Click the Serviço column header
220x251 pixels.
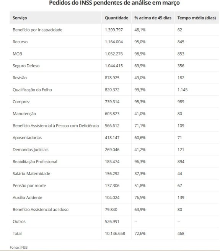20,18
